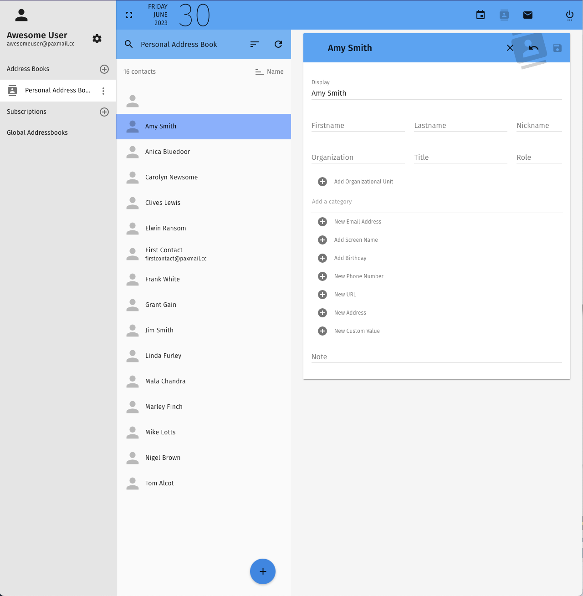Image resolution: width=583 pixels, height=596 pixels.
Task: Add a new subscription
Action: pos(104,112)
